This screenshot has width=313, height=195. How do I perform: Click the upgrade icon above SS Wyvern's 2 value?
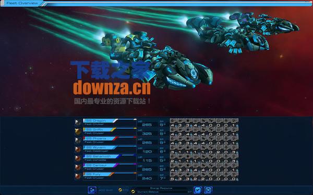(219, 148)
